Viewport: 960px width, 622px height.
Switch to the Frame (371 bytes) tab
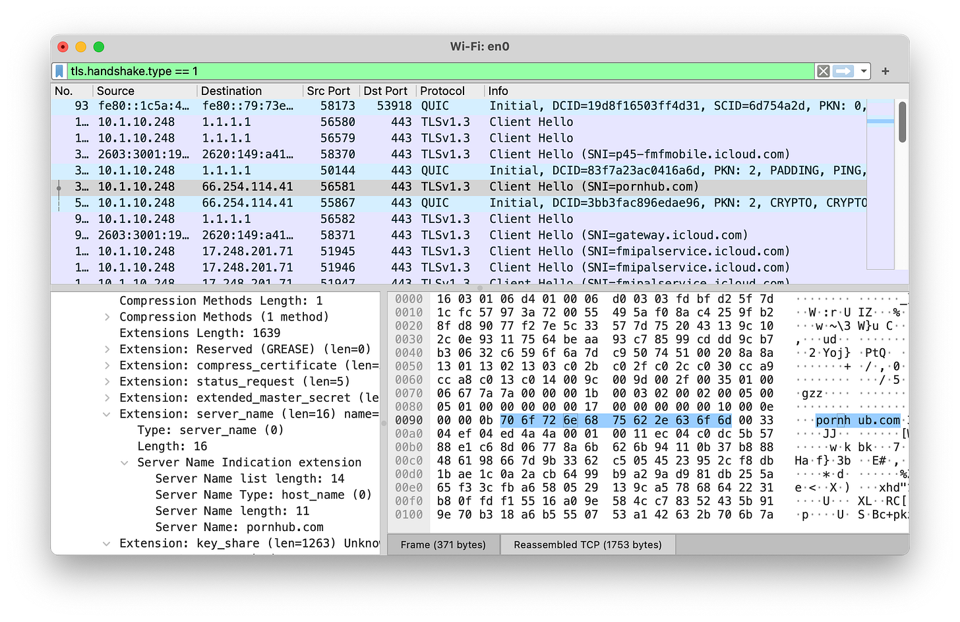[443, 545]
